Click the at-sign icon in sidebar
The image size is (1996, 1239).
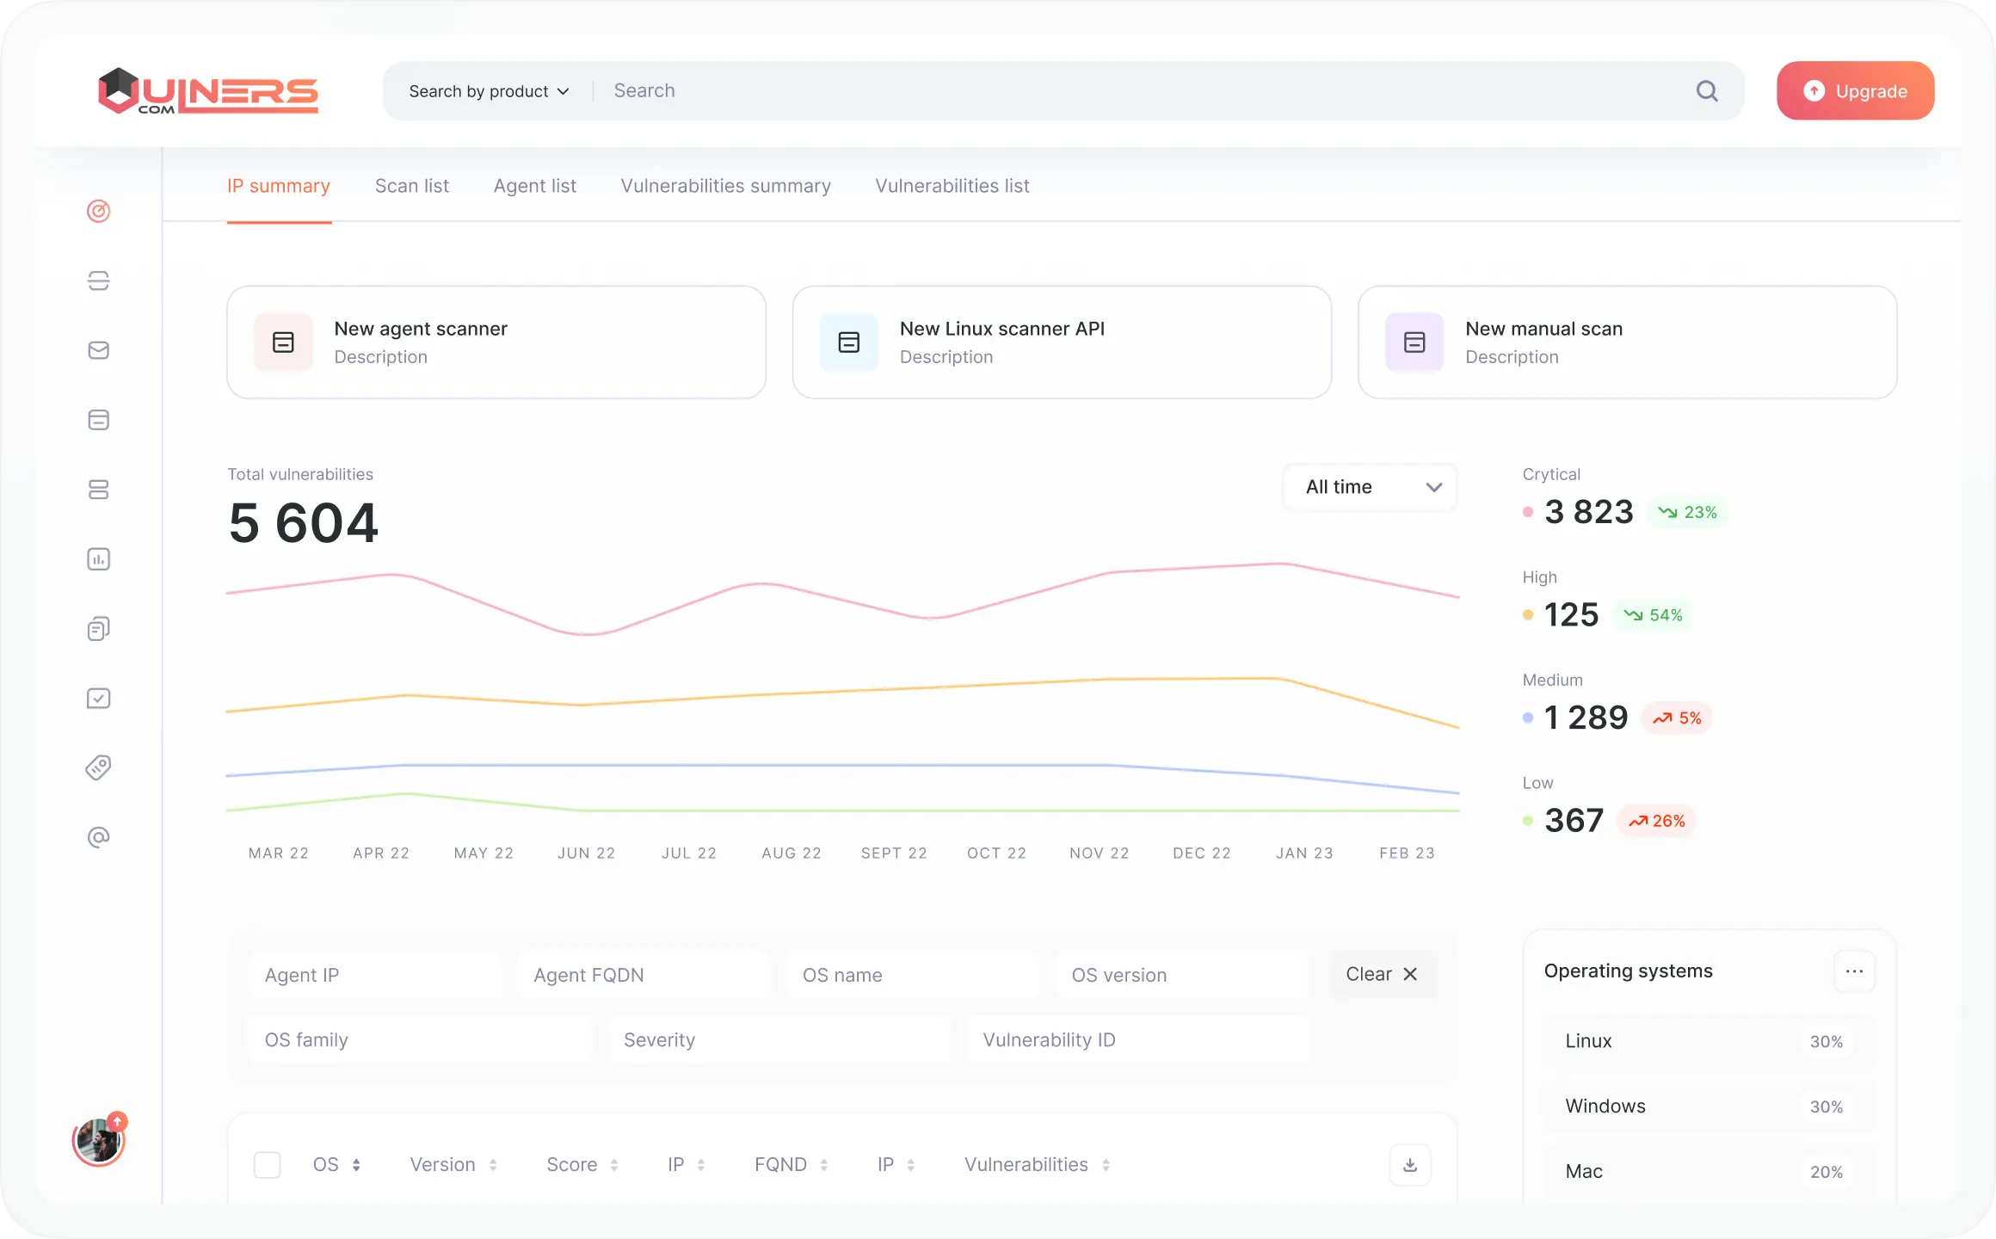[99, 837]
